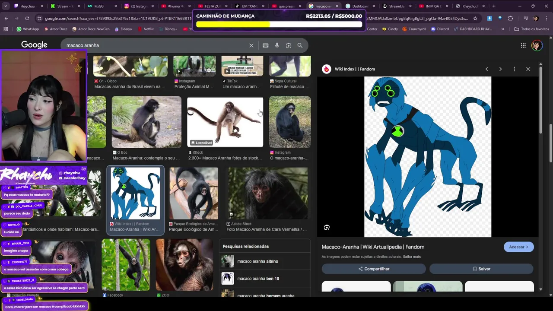
Task: Open Google Lens image search
Action: [x=289, y=45]
